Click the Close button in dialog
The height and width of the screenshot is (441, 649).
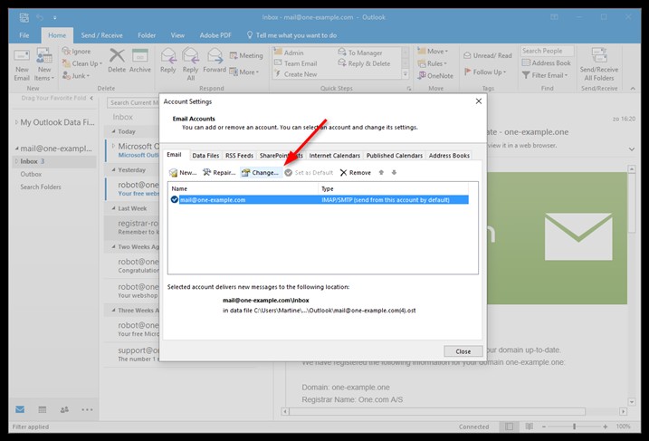point(463,351)
